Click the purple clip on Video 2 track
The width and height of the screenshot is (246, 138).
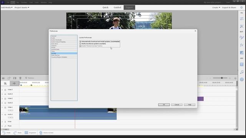(x=200, y=99)
